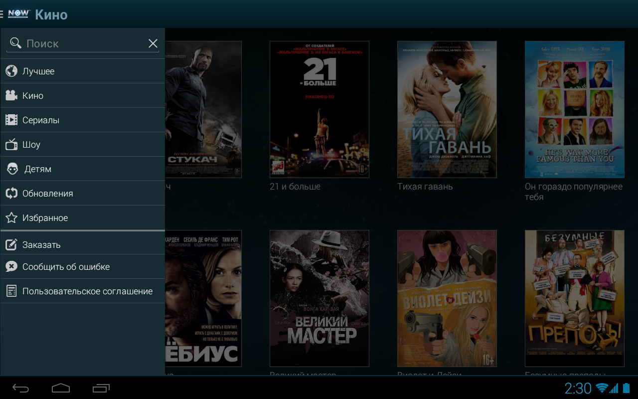Open the Сериалы section
The image size is (638, 399).
click(x=83, y=120)
